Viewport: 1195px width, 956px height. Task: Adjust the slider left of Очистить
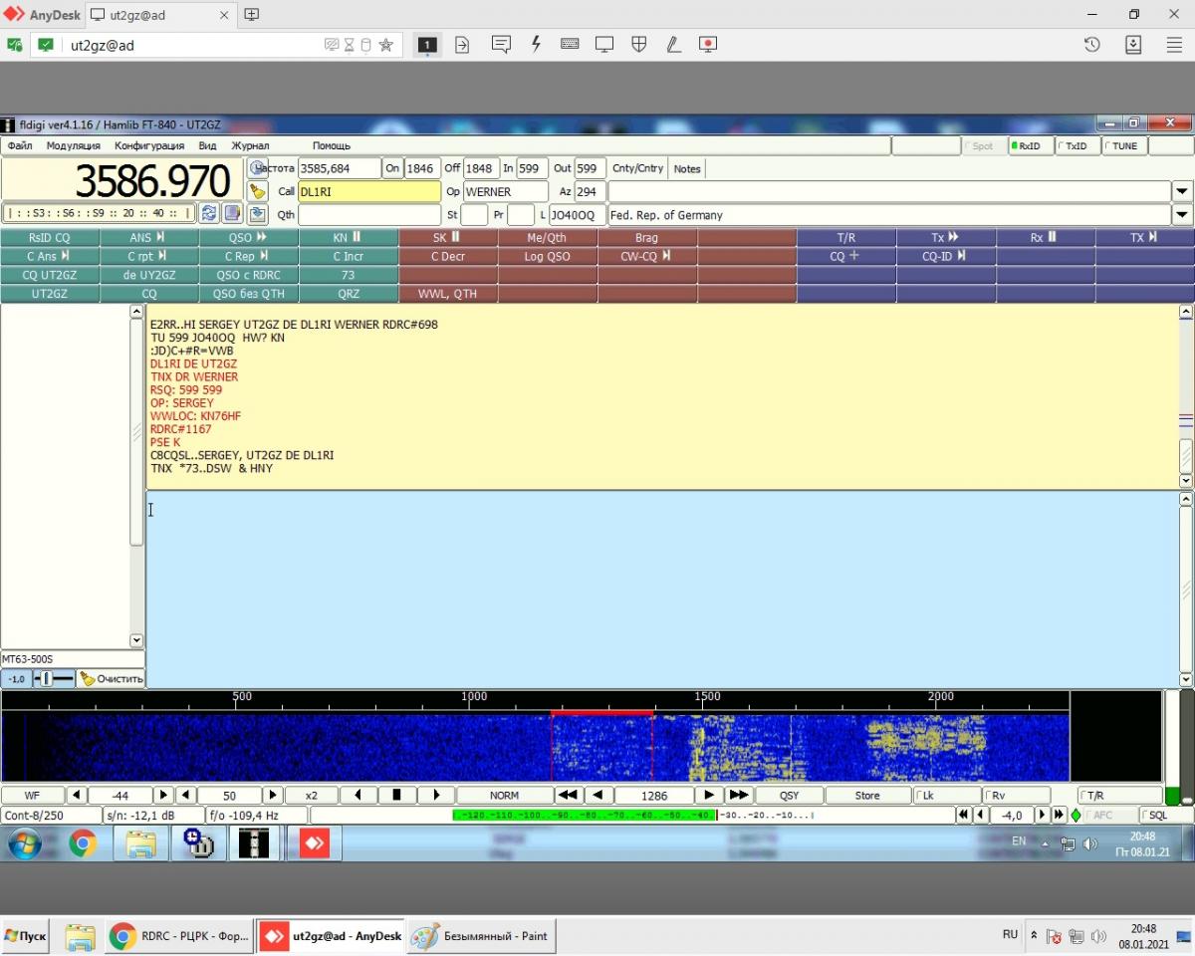click(54, 678)
